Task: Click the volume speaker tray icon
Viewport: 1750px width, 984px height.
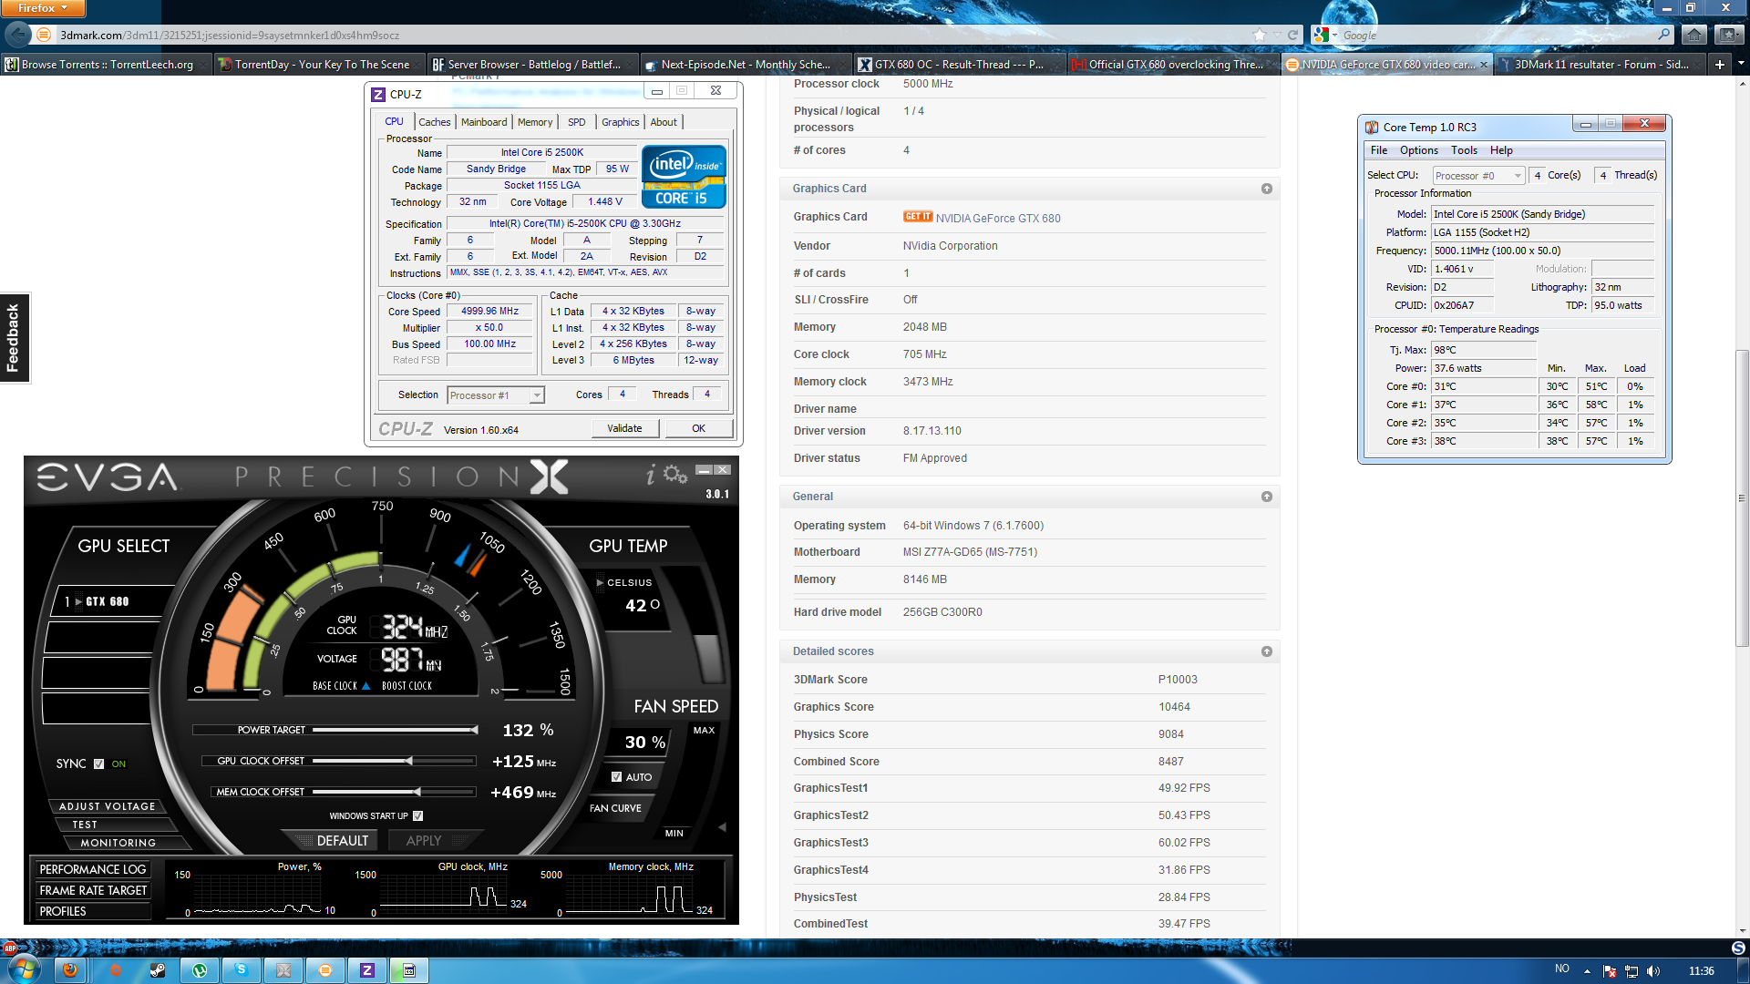Action: click(x=1653, y=971)
